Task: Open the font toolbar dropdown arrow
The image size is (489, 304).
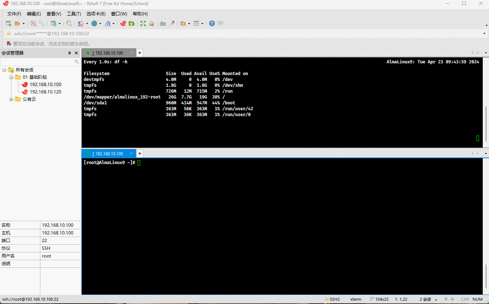Action: coord(113,24)
